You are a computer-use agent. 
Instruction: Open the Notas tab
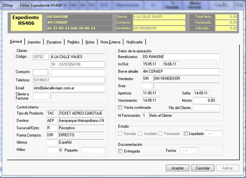(x=90, y=42)
